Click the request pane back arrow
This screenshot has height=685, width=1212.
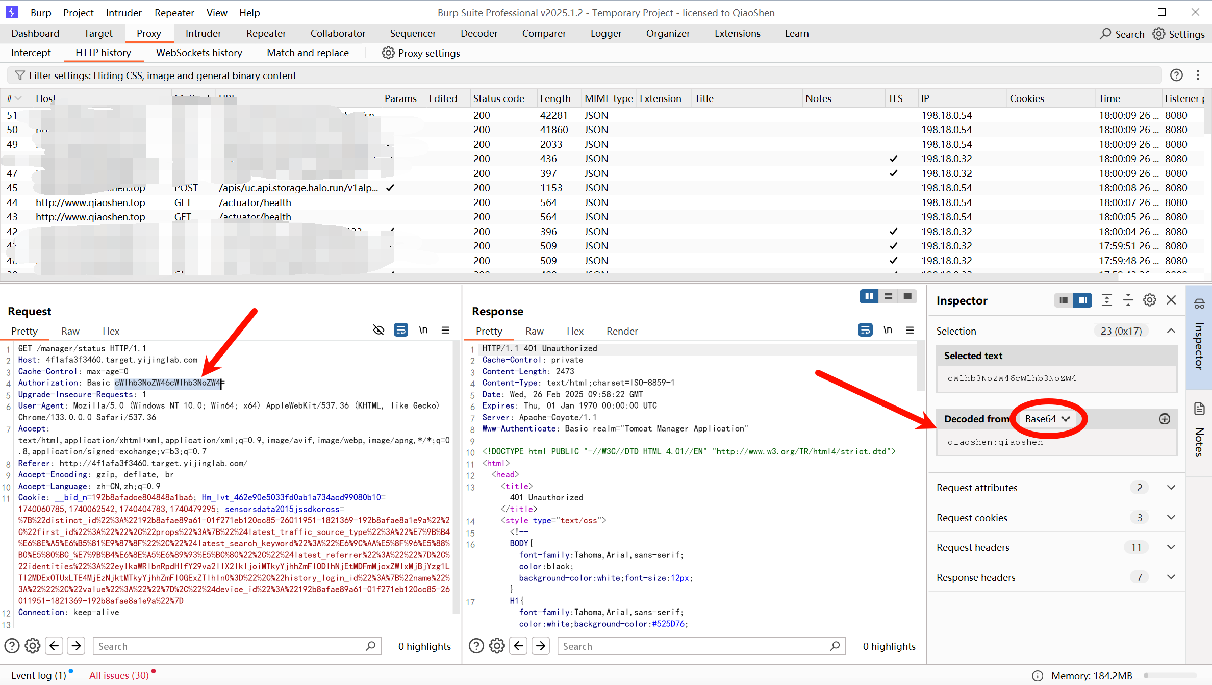[x=54, y=646]
